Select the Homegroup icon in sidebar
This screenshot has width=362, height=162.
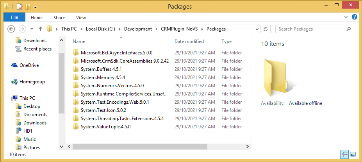pyautogui.click(x=15, y=82)
